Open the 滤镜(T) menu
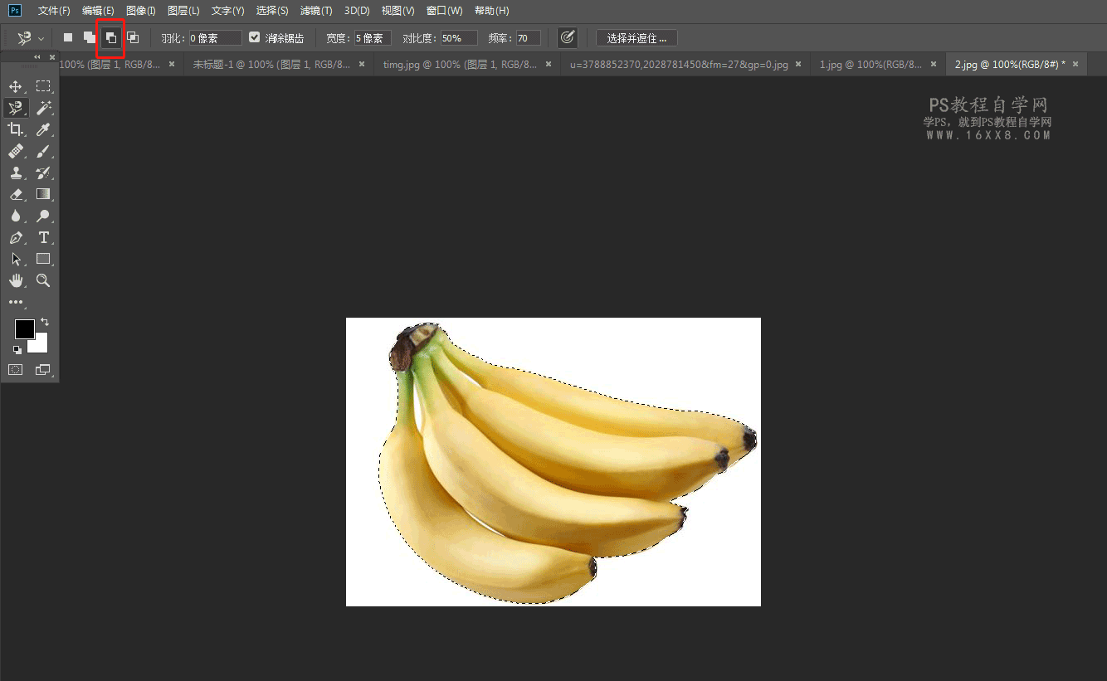Screen dimensions: 1107x681 pos(316,11)
